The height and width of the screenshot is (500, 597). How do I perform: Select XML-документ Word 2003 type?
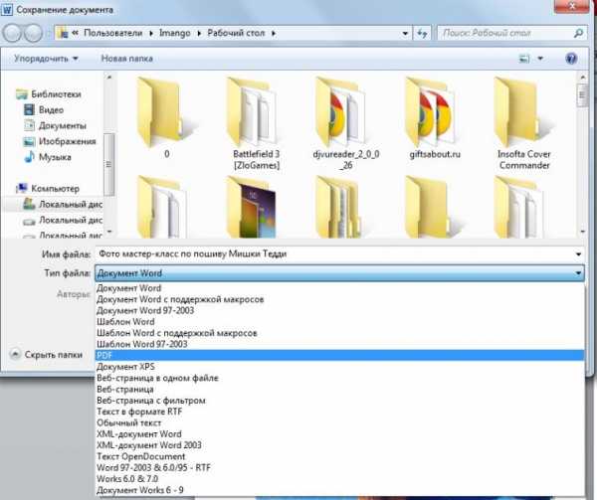point(339,445)
